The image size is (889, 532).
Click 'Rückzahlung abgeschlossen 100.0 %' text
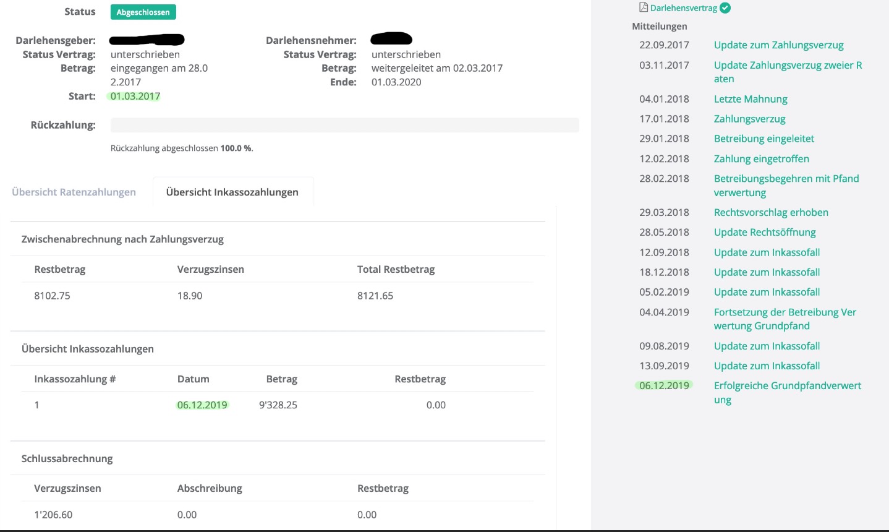click(182, 148)
